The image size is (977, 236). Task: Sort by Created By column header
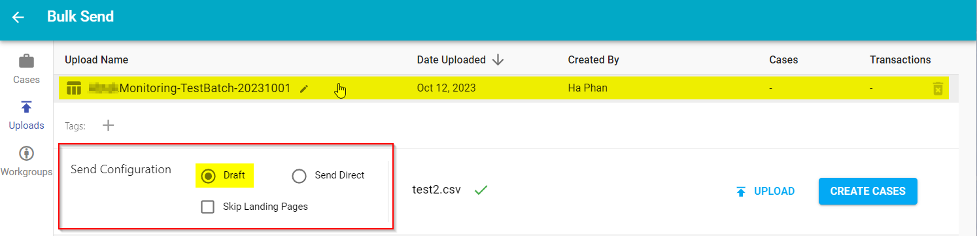tap(593, 60)
